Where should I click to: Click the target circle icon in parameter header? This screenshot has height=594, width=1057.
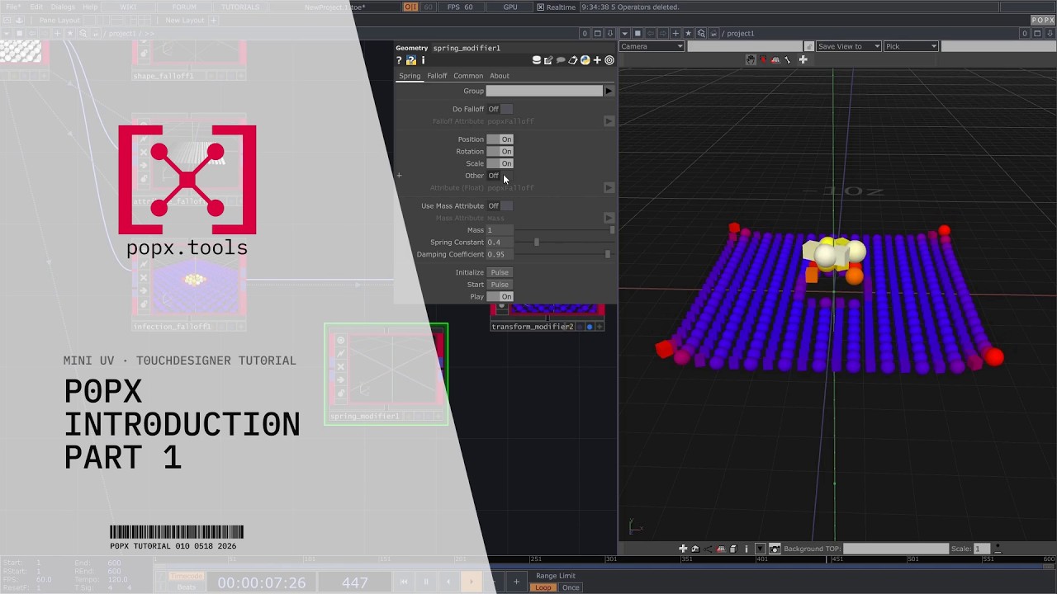609,60
